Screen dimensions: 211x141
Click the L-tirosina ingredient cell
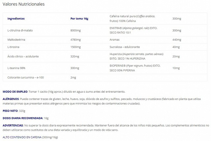13,47
